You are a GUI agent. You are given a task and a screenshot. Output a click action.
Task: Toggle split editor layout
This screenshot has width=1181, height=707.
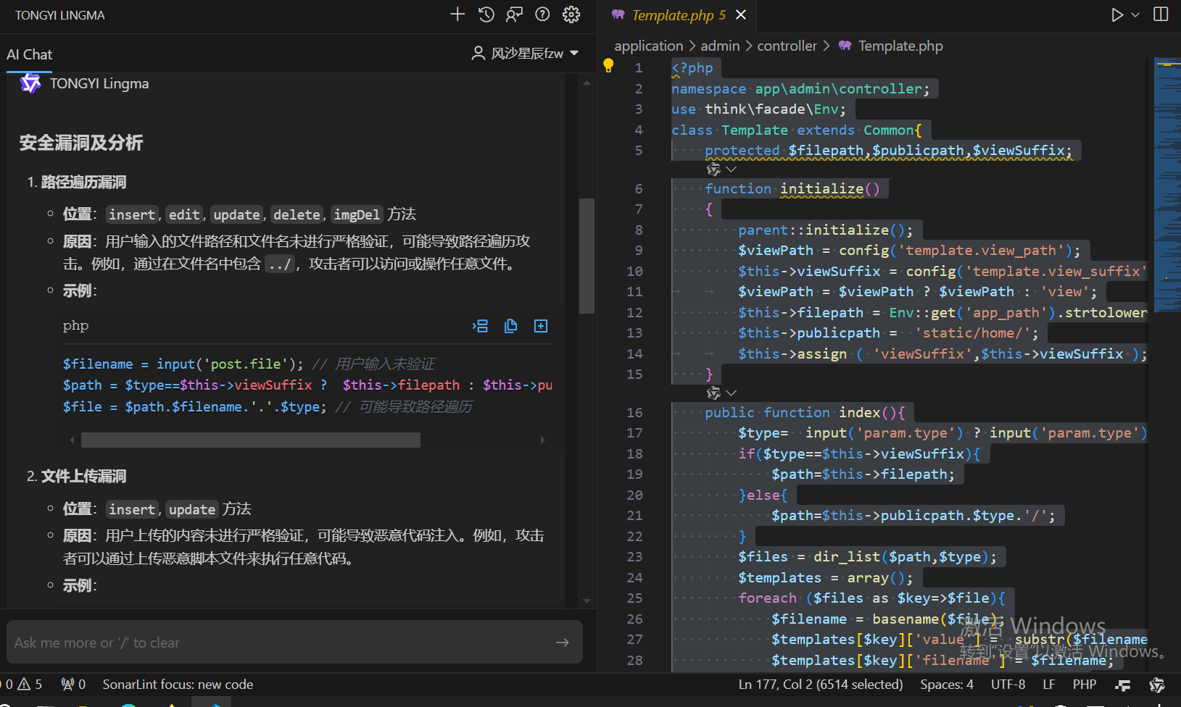pos(1161,14)
